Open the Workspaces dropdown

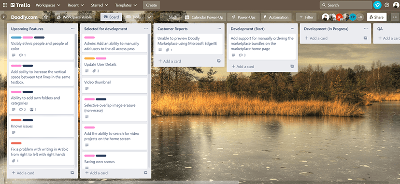[48, 5]
